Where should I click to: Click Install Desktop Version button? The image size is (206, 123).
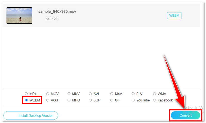[31, 116]
